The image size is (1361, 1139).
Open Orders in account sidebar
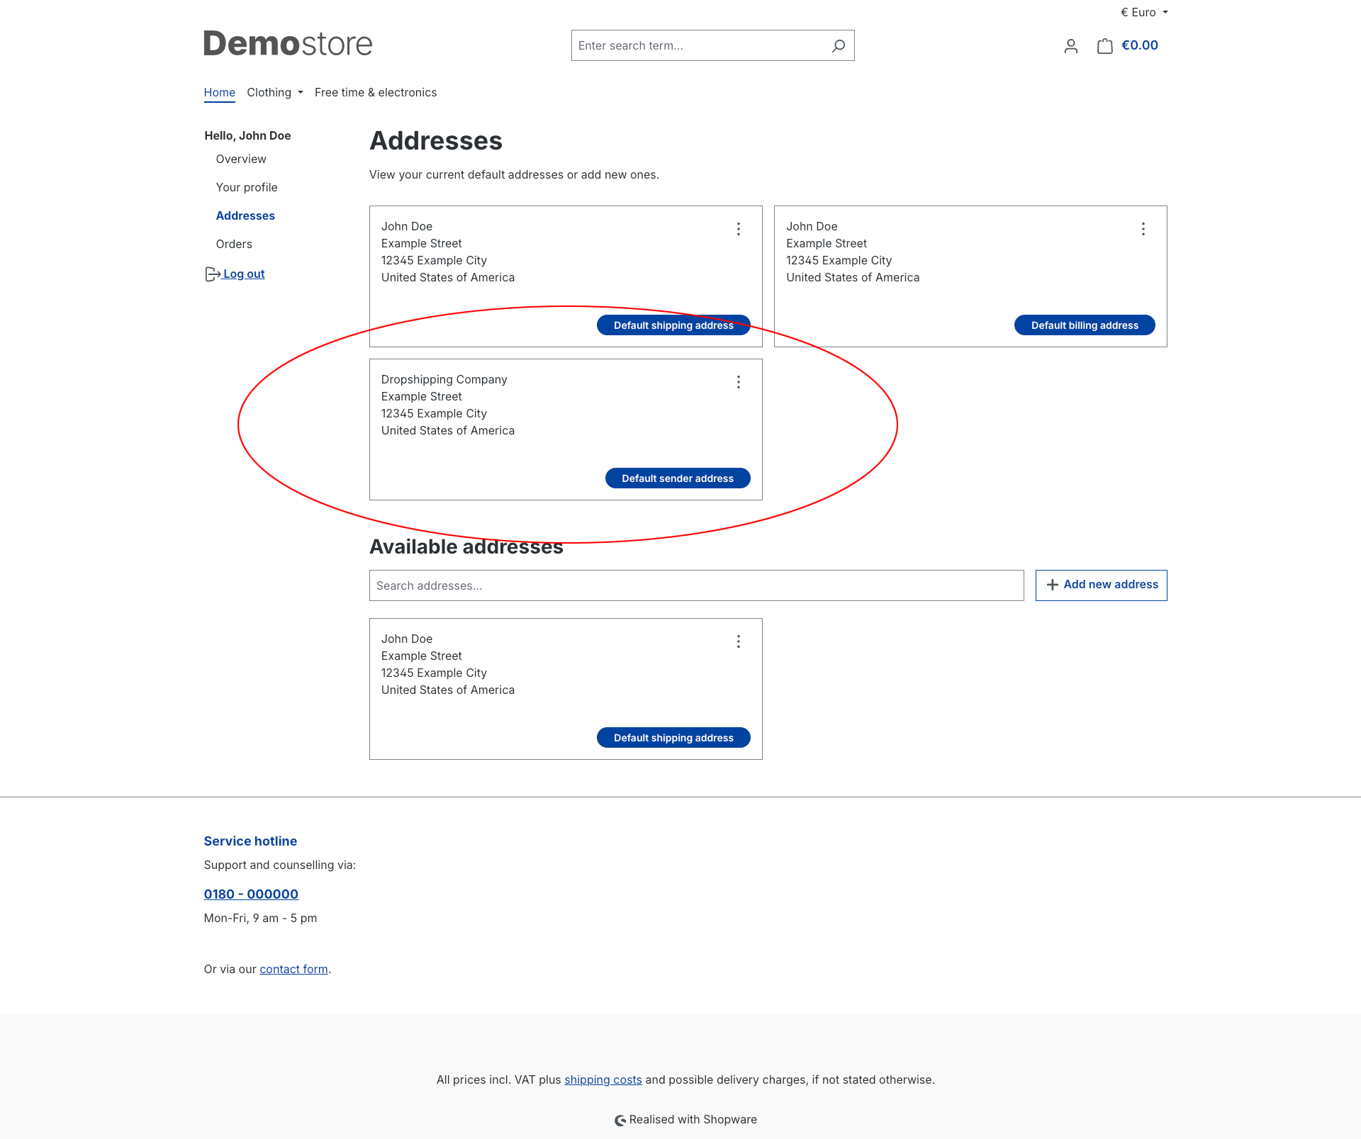[234, 244]
